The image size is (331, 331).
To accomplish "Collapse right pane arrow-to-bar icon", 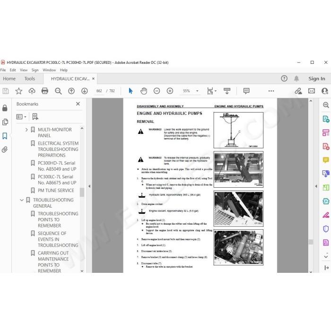I will [x=326, y=268].
